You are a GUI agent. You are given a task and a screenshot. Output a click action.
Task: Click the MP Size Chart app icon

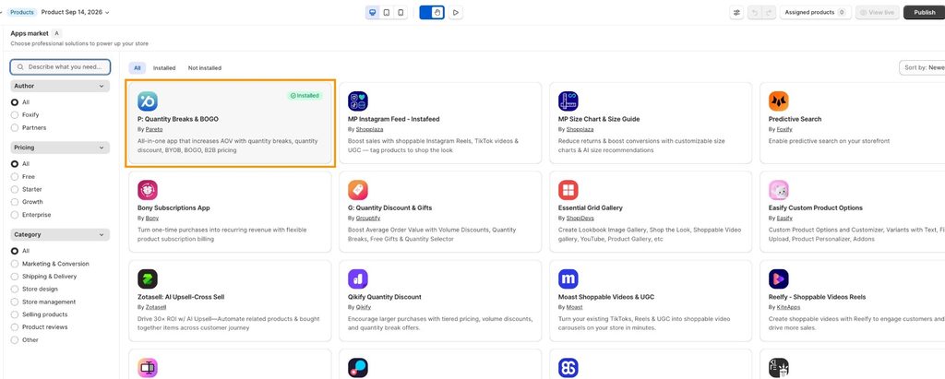(568, 101)
